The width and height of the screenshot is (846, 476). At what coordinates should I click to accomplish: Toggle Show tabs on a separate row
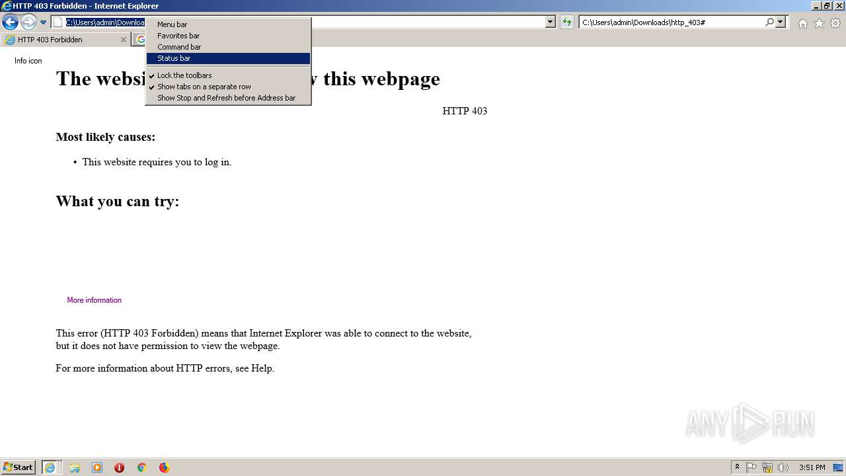(228, 87)
